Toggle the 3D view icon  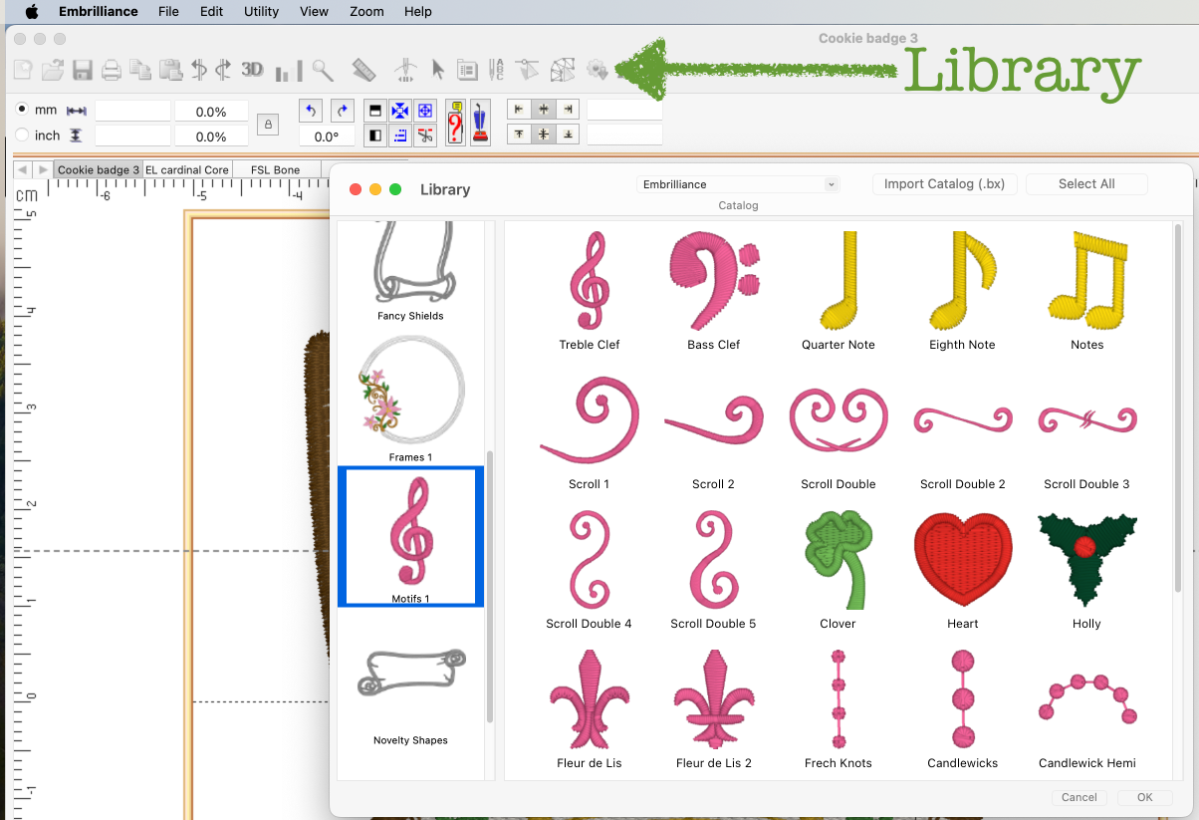click(253, 70)
